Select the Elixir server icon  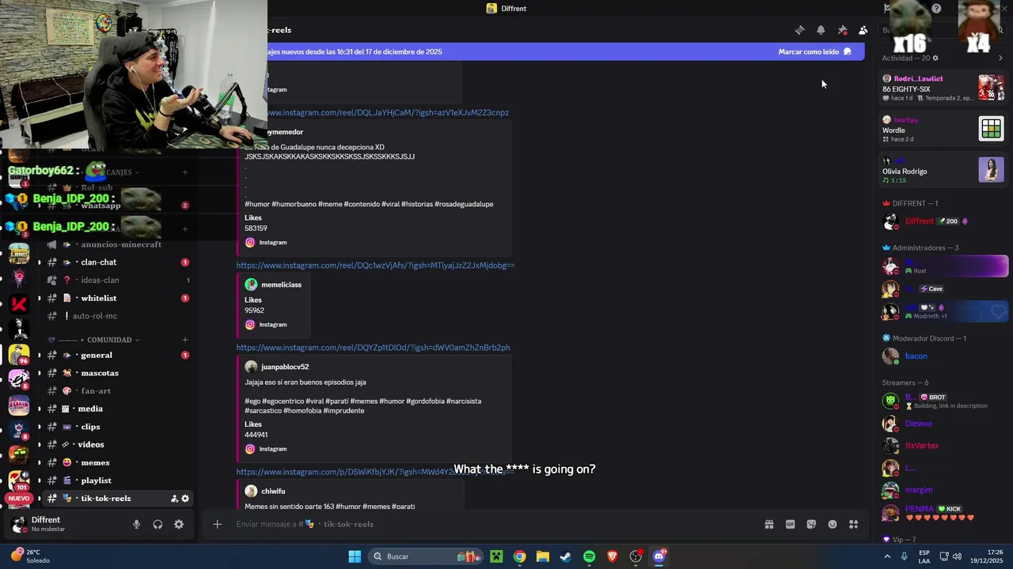pyautogui.click(x=19, y=405)
